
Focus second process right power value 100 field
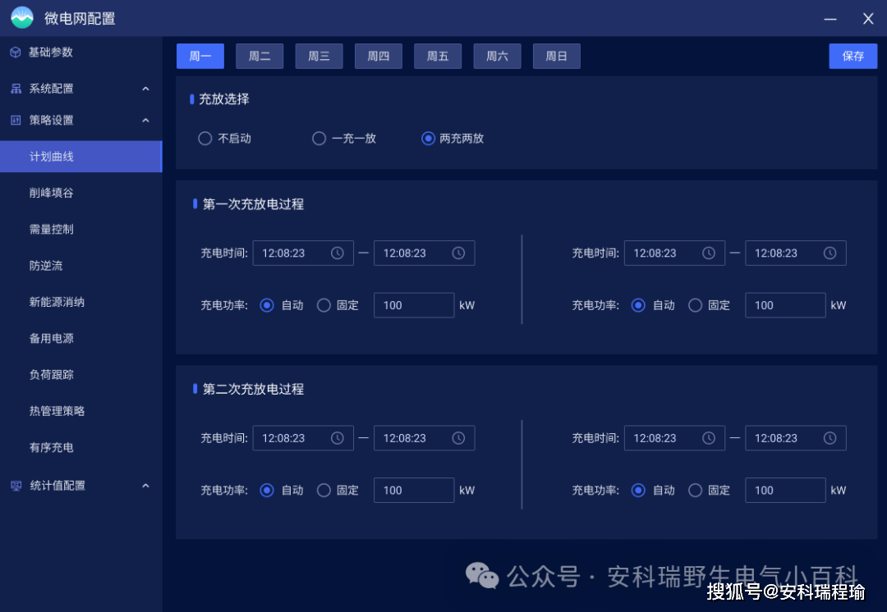click(x=785, y=490)
